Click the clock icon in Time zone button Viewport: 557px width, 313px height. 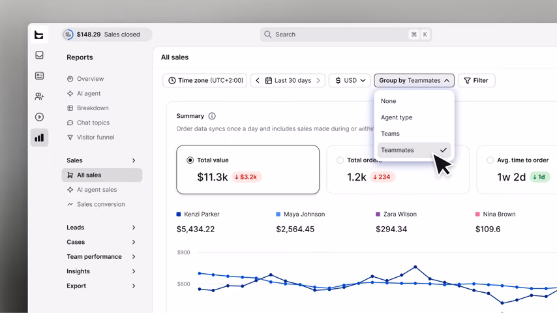[x=172, y=80]
